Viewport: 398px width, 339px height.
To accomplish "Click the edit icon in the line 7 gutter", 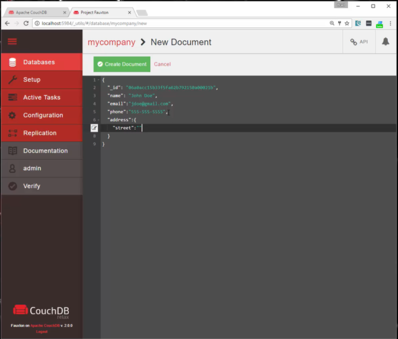I will click(94, 128).
